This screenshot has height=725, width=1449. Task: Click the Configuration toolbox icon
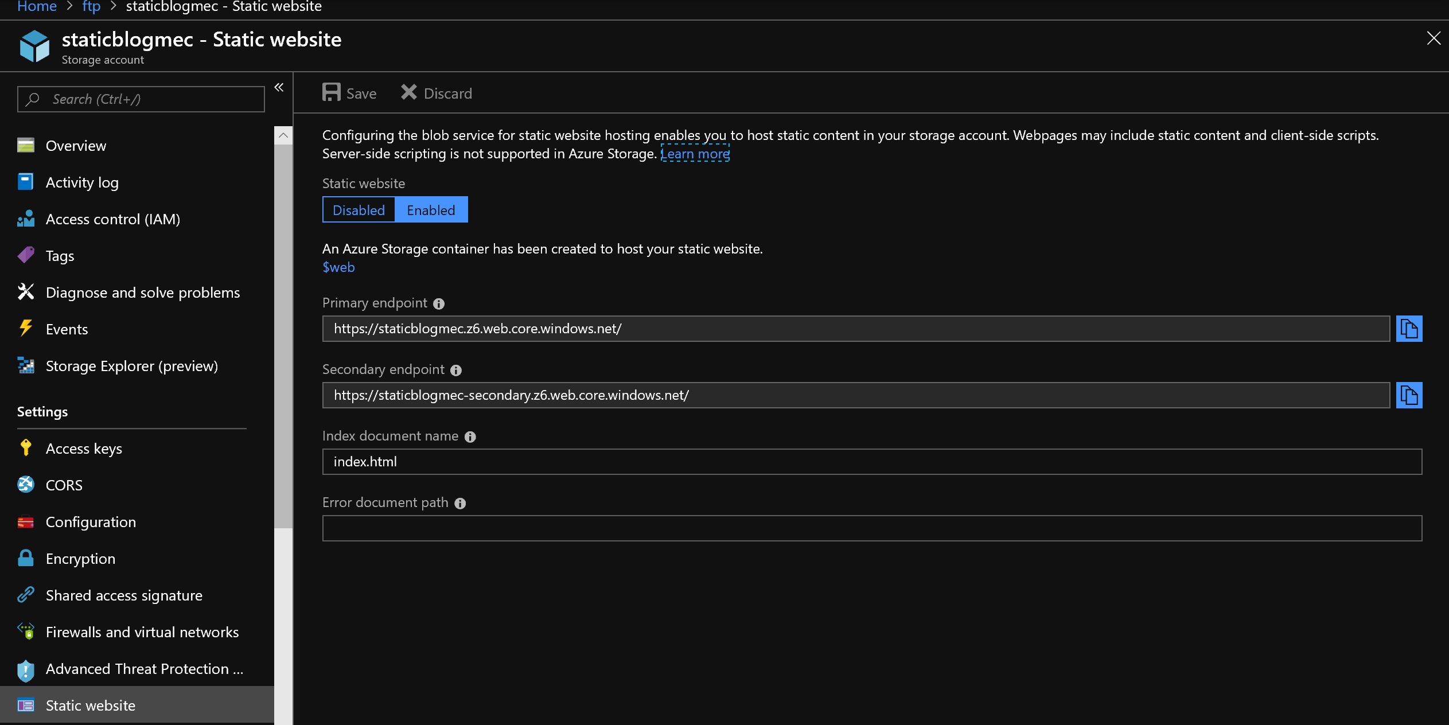26,522
